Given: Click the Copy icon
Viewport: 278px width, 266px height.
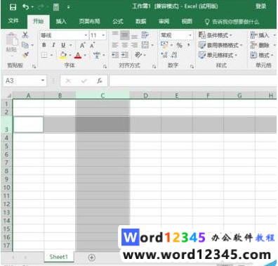Looking at the screenshot, I should point(25,45).
